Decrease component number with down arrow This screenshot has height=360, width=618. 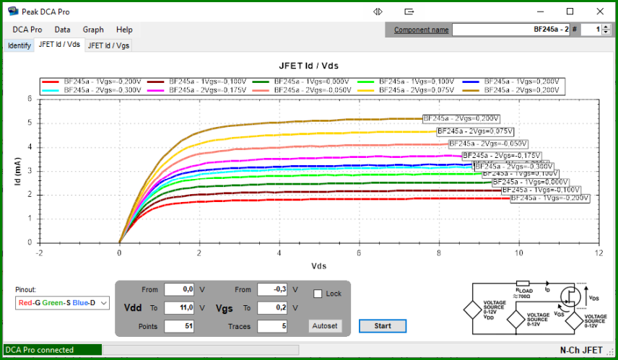[x=606, y=32]
